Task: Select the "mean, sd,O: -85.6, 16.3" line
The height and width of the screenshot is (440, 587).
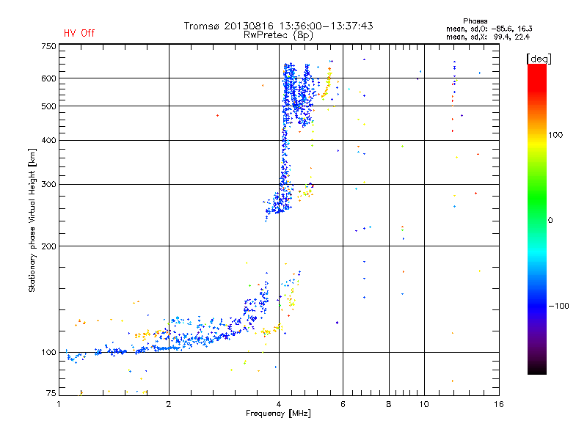Action: 489,29
